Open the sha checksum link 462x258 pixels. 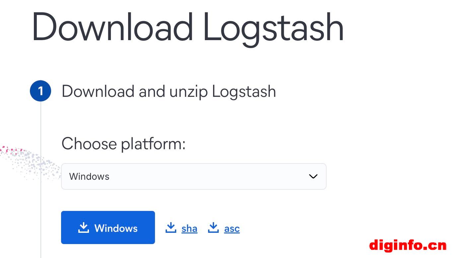coord(190,228)
